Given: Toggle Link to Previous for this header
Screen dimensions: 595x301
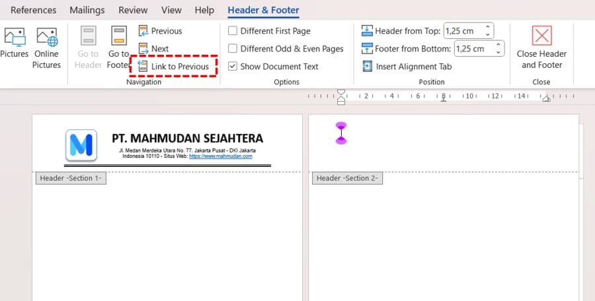Looking at the screenshot, I should coord(173,67).
